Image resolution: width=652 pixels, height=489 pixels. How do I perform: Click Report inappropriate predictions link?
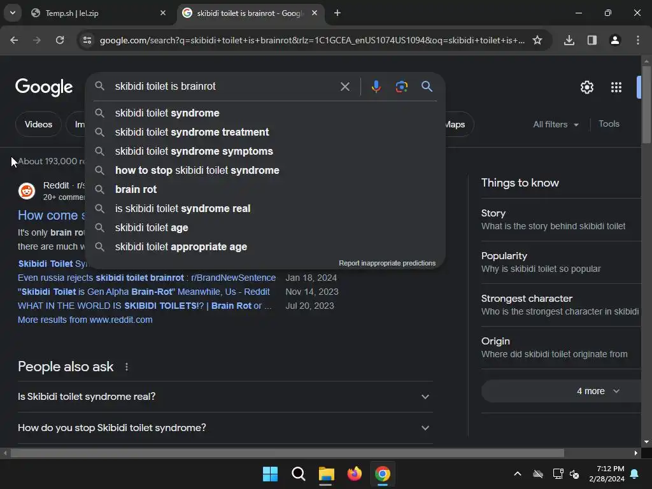click(387, 263)
